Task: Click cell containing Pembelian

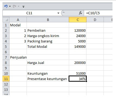Action: [x=48, y=30]
